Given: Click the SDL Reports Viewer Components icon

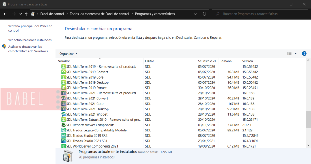Looking at the screenshot, I should click(63, 125).
